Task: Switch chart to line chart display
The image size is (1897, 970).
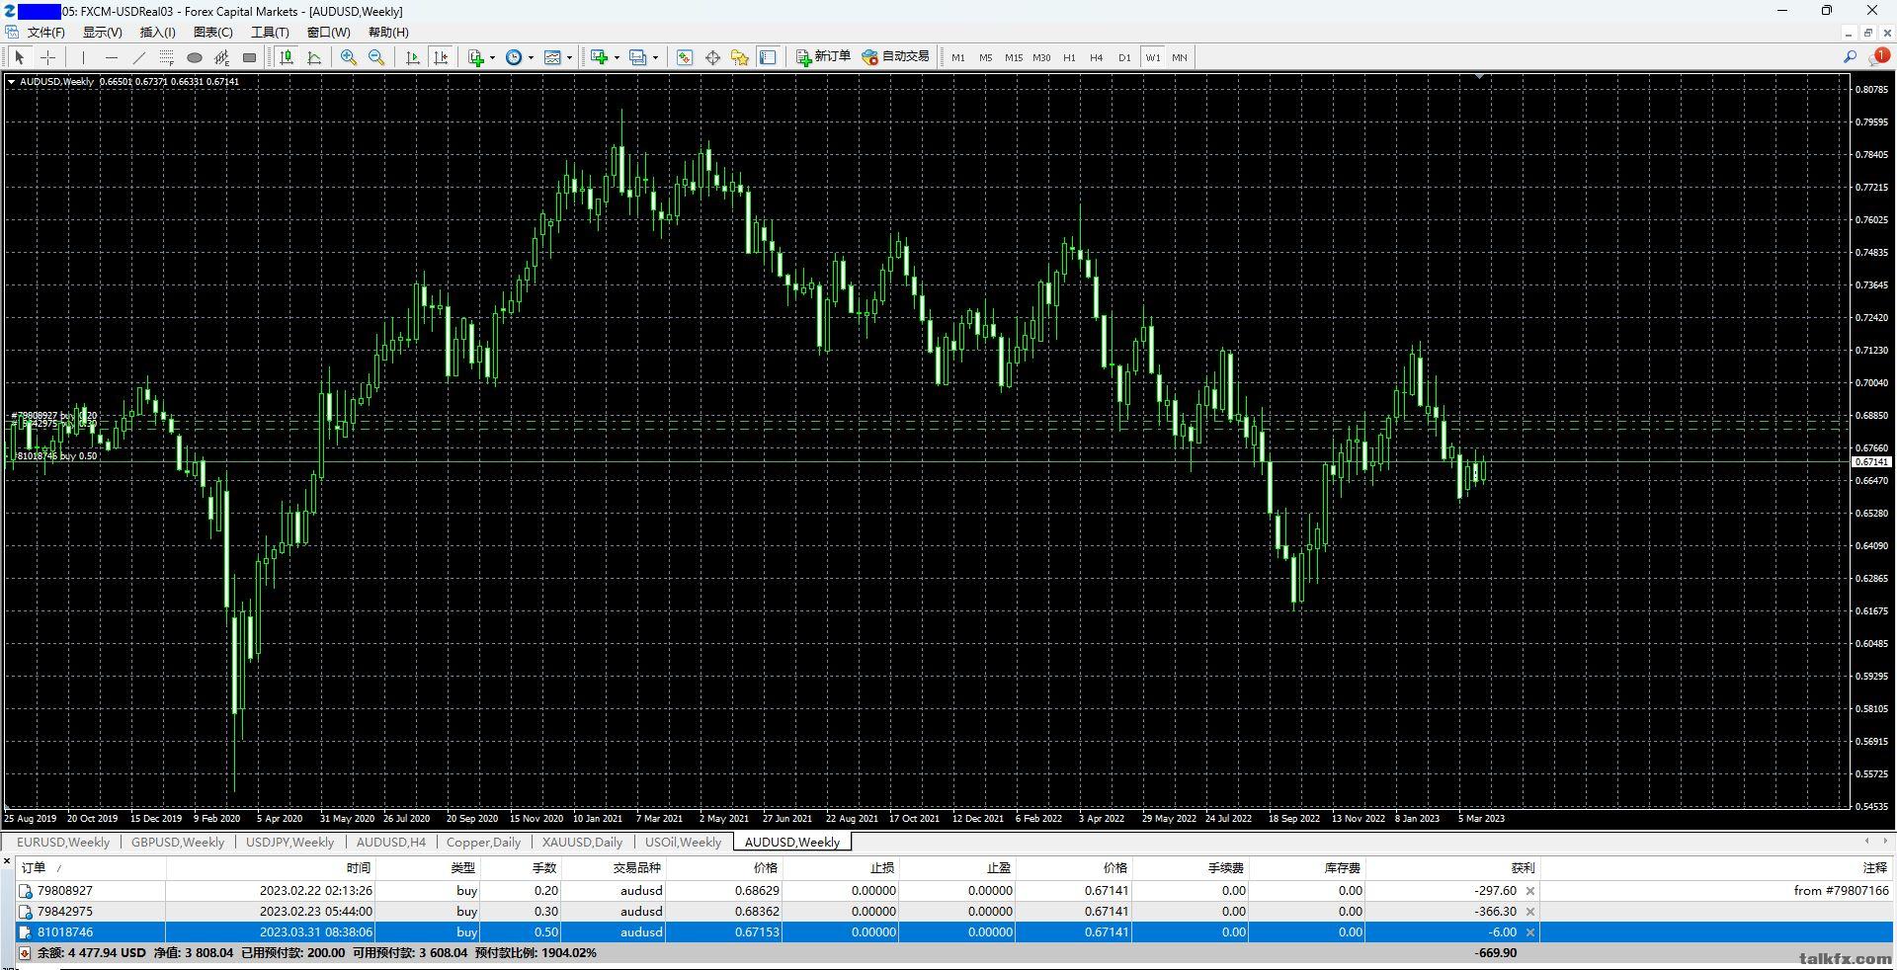Action: click(x=314, y=57)
